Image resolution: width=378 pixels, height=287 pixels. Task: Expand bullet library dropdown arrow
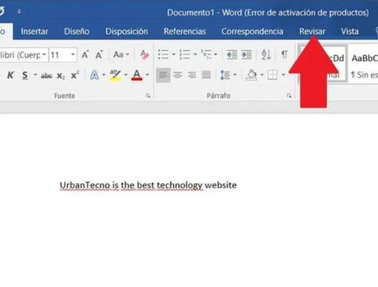coord(173,54)
